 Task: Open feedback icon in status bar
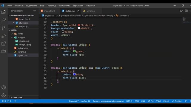[x=186, y=101]
